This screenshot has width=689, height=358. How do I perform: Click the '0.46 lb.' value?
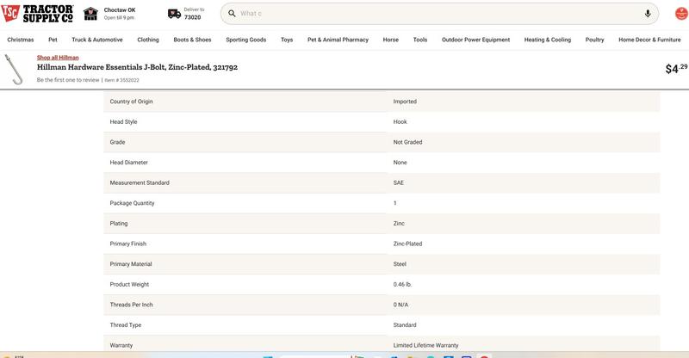pos(402,285)
